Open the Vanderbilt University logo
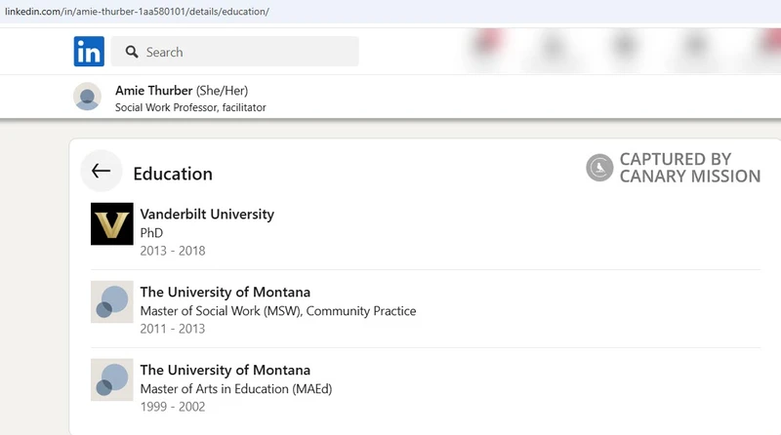 112,223
